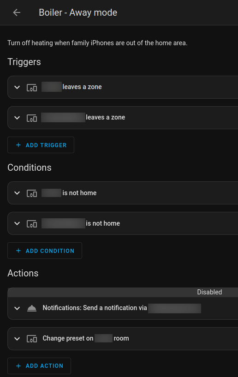238x377 pixels.
Task: Click the notification bell icon in Actions
Action: (x=32, y=308)
